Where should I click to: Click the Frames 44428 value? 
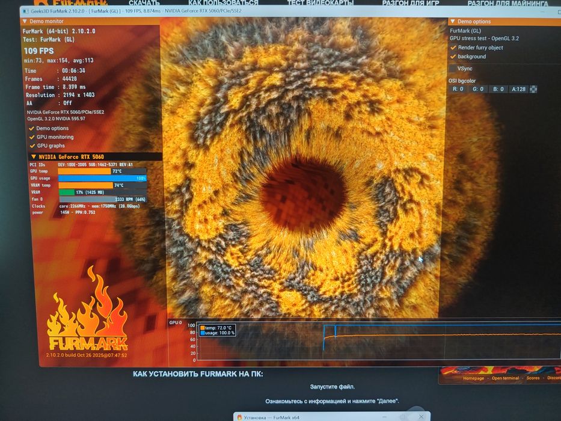tap(69, 79)
